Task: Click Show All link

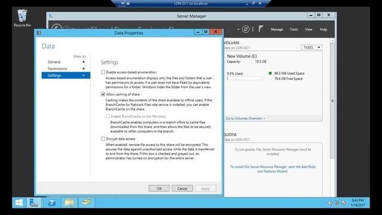Action: [79, 56]
